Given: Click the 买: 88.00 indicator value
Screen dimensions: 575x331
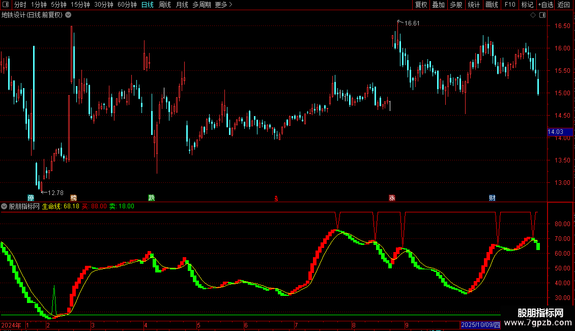Looking at the screenshot, I should (94, 206).
